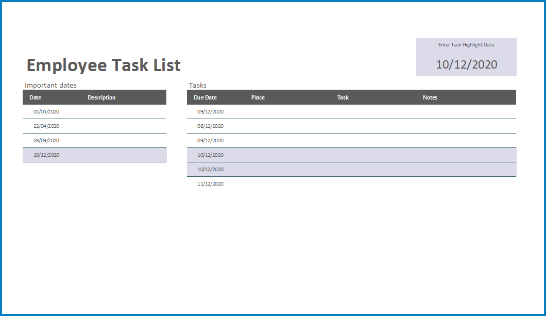Screen dimensions: 546x316
Task: Click the Place column header
Action: click(x=258, y=97)
